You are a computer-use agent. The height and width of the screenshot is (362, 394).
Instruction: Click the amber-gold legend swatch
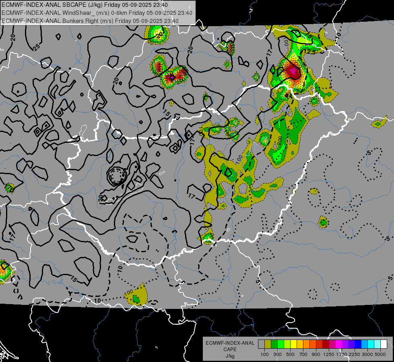point(300,344)
